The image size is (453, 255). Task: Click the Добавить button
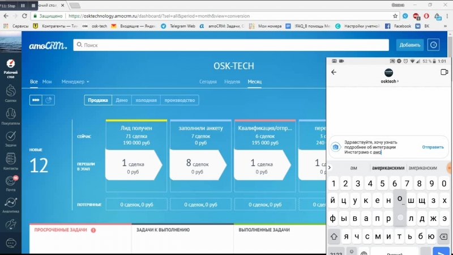pyautogui.click(x=409, y=45)
